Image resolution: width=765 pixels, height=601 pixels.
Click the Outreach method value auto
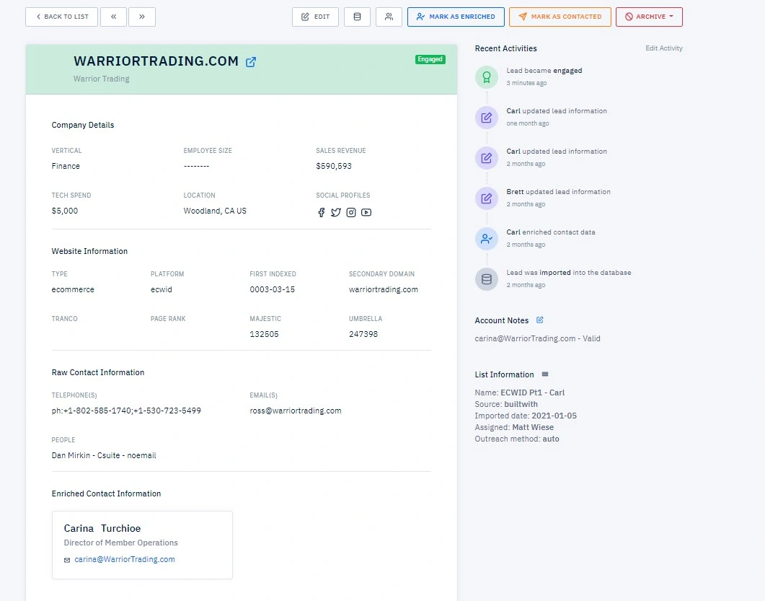pyautogui.click(x=551, y=439)
